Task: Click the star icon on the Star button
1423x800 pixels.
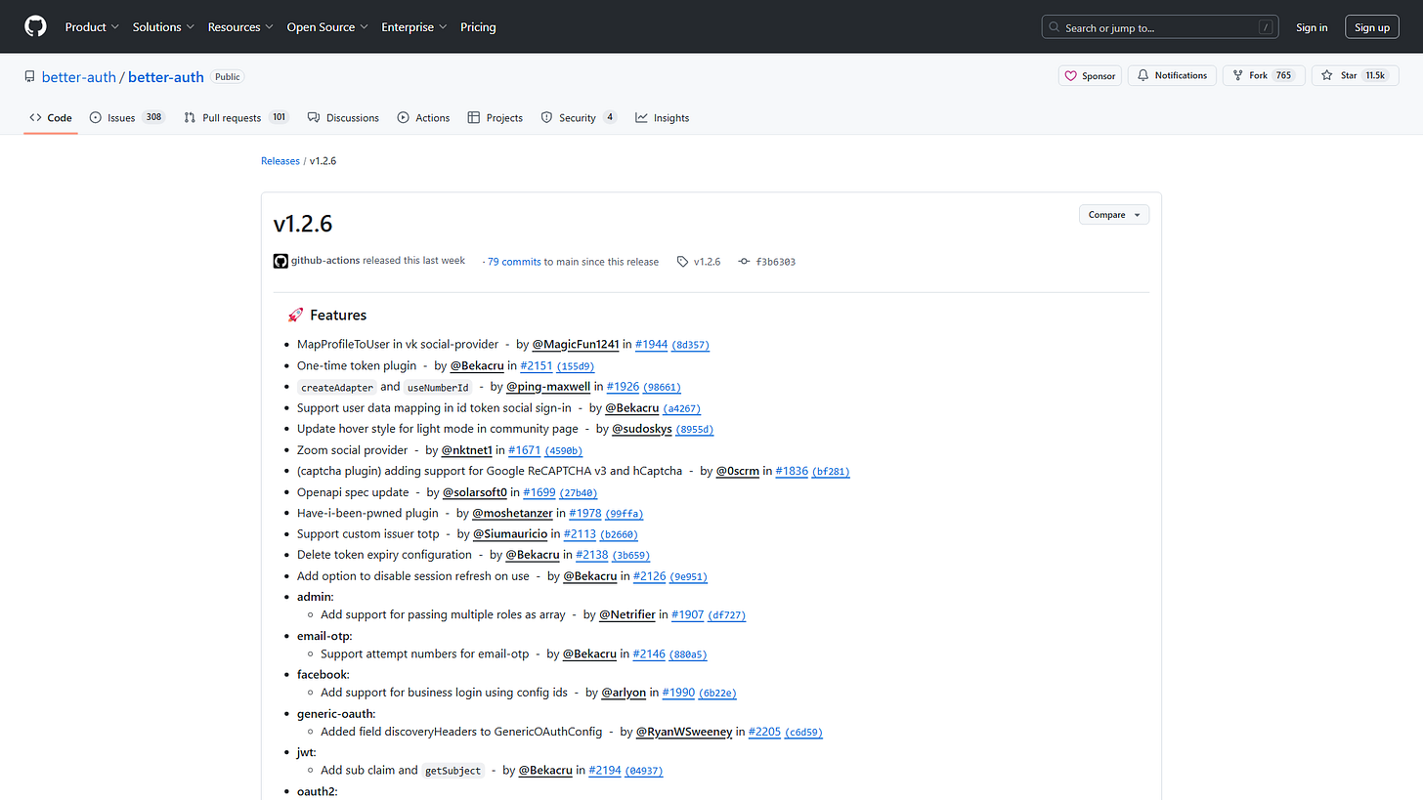Action: [1327, 75]
